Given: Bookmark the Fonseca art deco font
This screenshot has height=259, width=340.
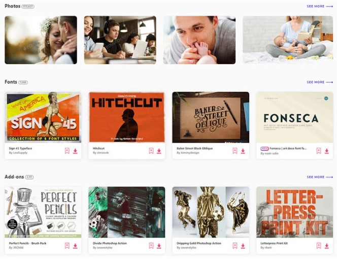Looking at the screenshot, I should pyautogui.click(x=319, y=151).
